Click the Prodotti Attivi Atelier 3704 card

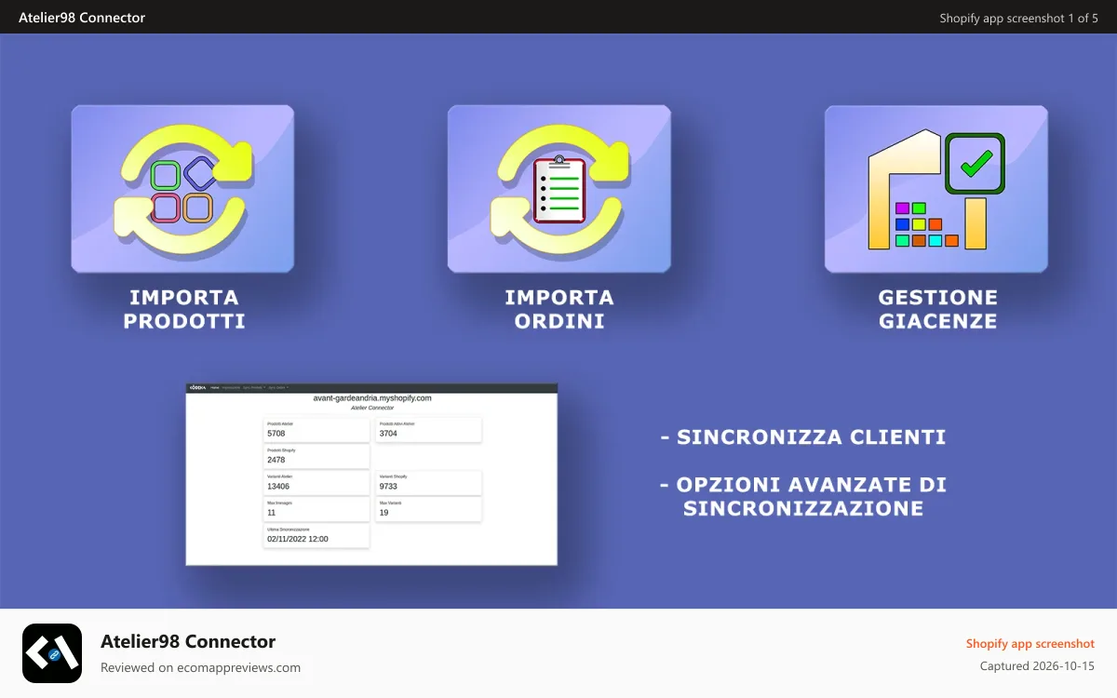[x=428, y=430]
